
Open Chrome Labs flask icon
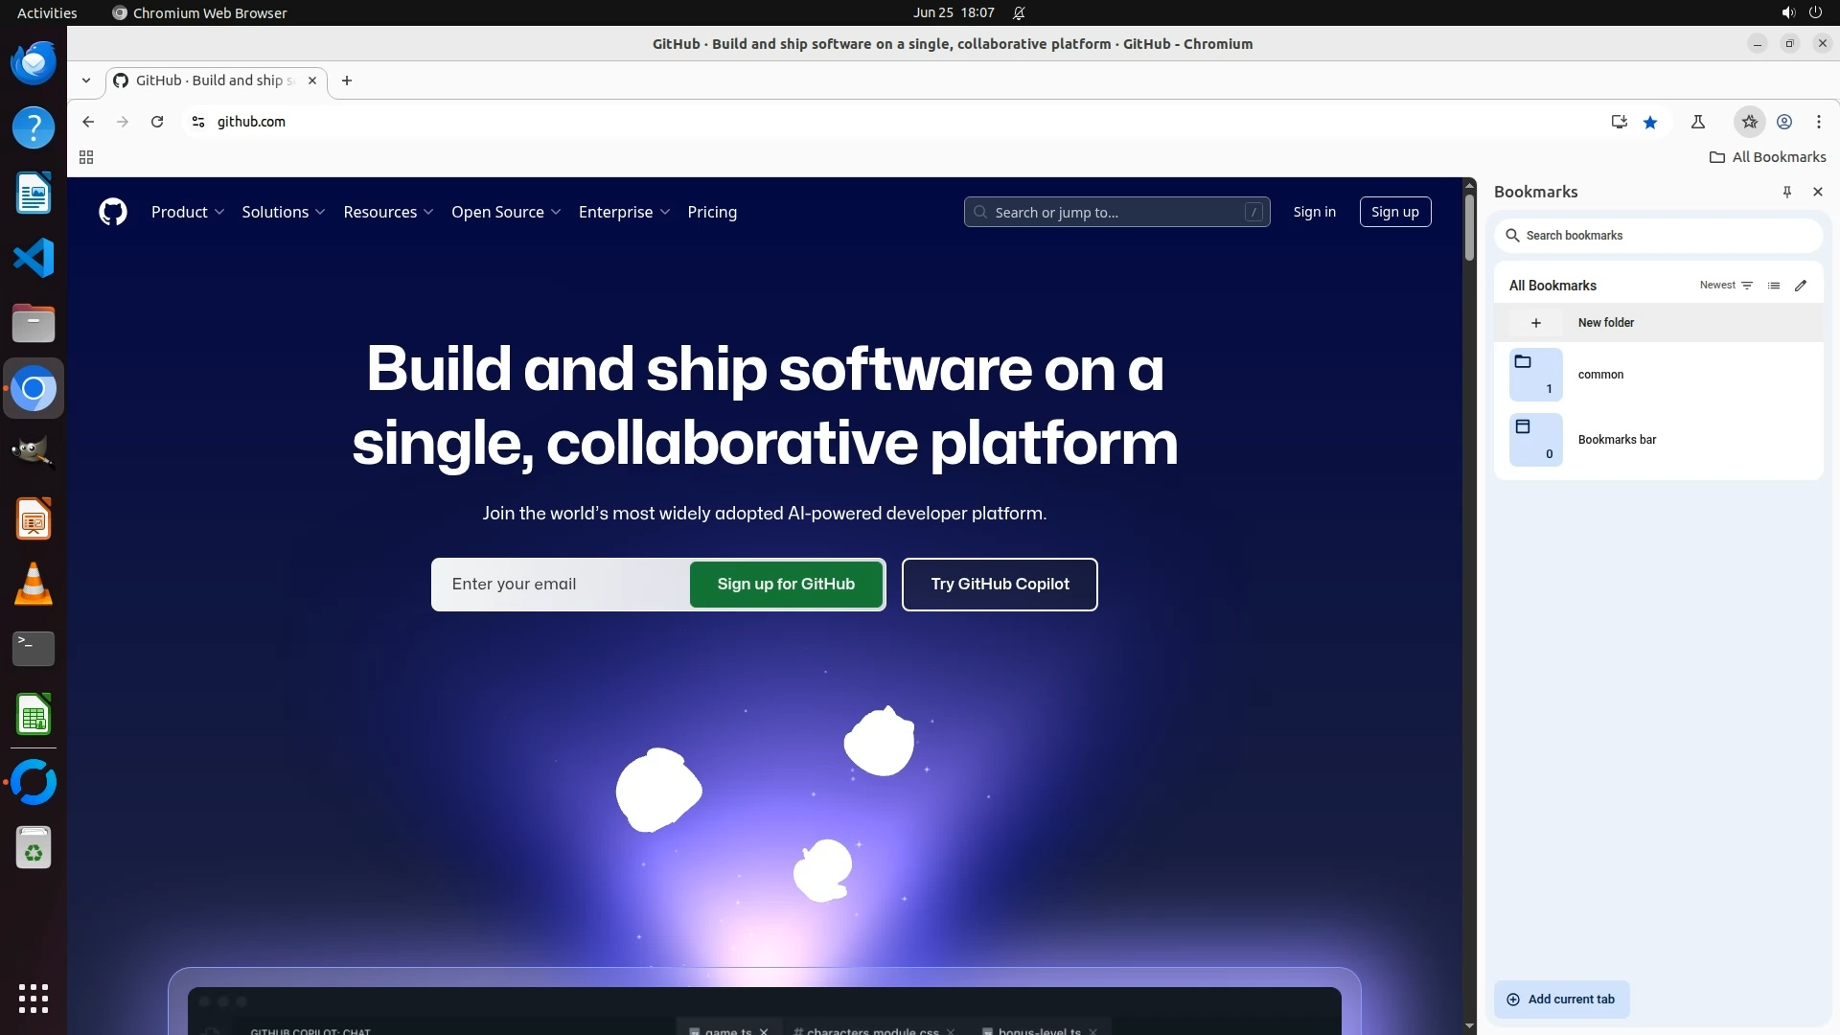coord(1697,122)
